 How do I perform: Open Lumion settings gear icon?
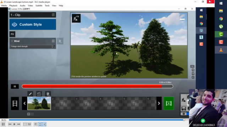(x=184, y=114)
